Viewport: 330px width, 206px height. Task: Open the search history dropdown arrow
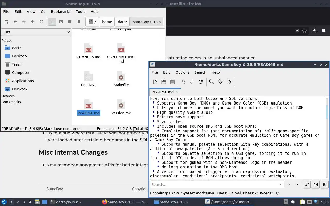(x=281, y=185)
